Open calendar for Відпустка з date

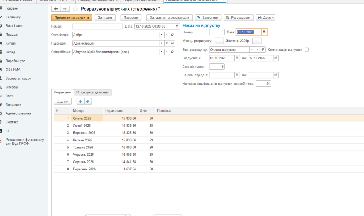[237, 58]
